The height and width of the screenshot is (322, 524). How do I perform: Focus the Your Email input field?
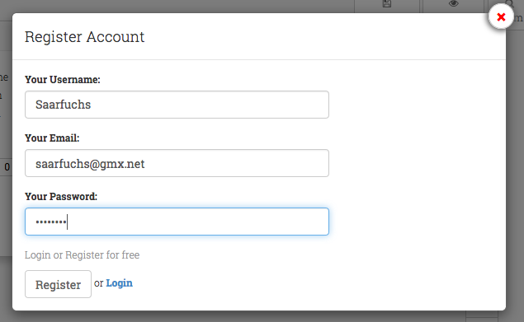pos(177,163)
